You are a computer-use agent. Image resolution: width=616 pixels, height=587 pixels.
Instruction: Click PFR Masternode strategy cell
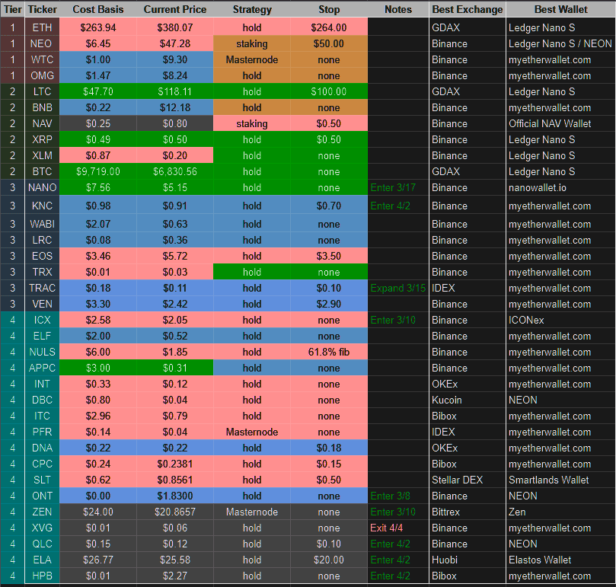click(x=252, y=432)
